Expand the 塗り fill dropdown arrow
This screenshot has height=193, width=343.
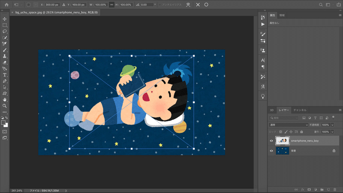click(x=331, y=132)
